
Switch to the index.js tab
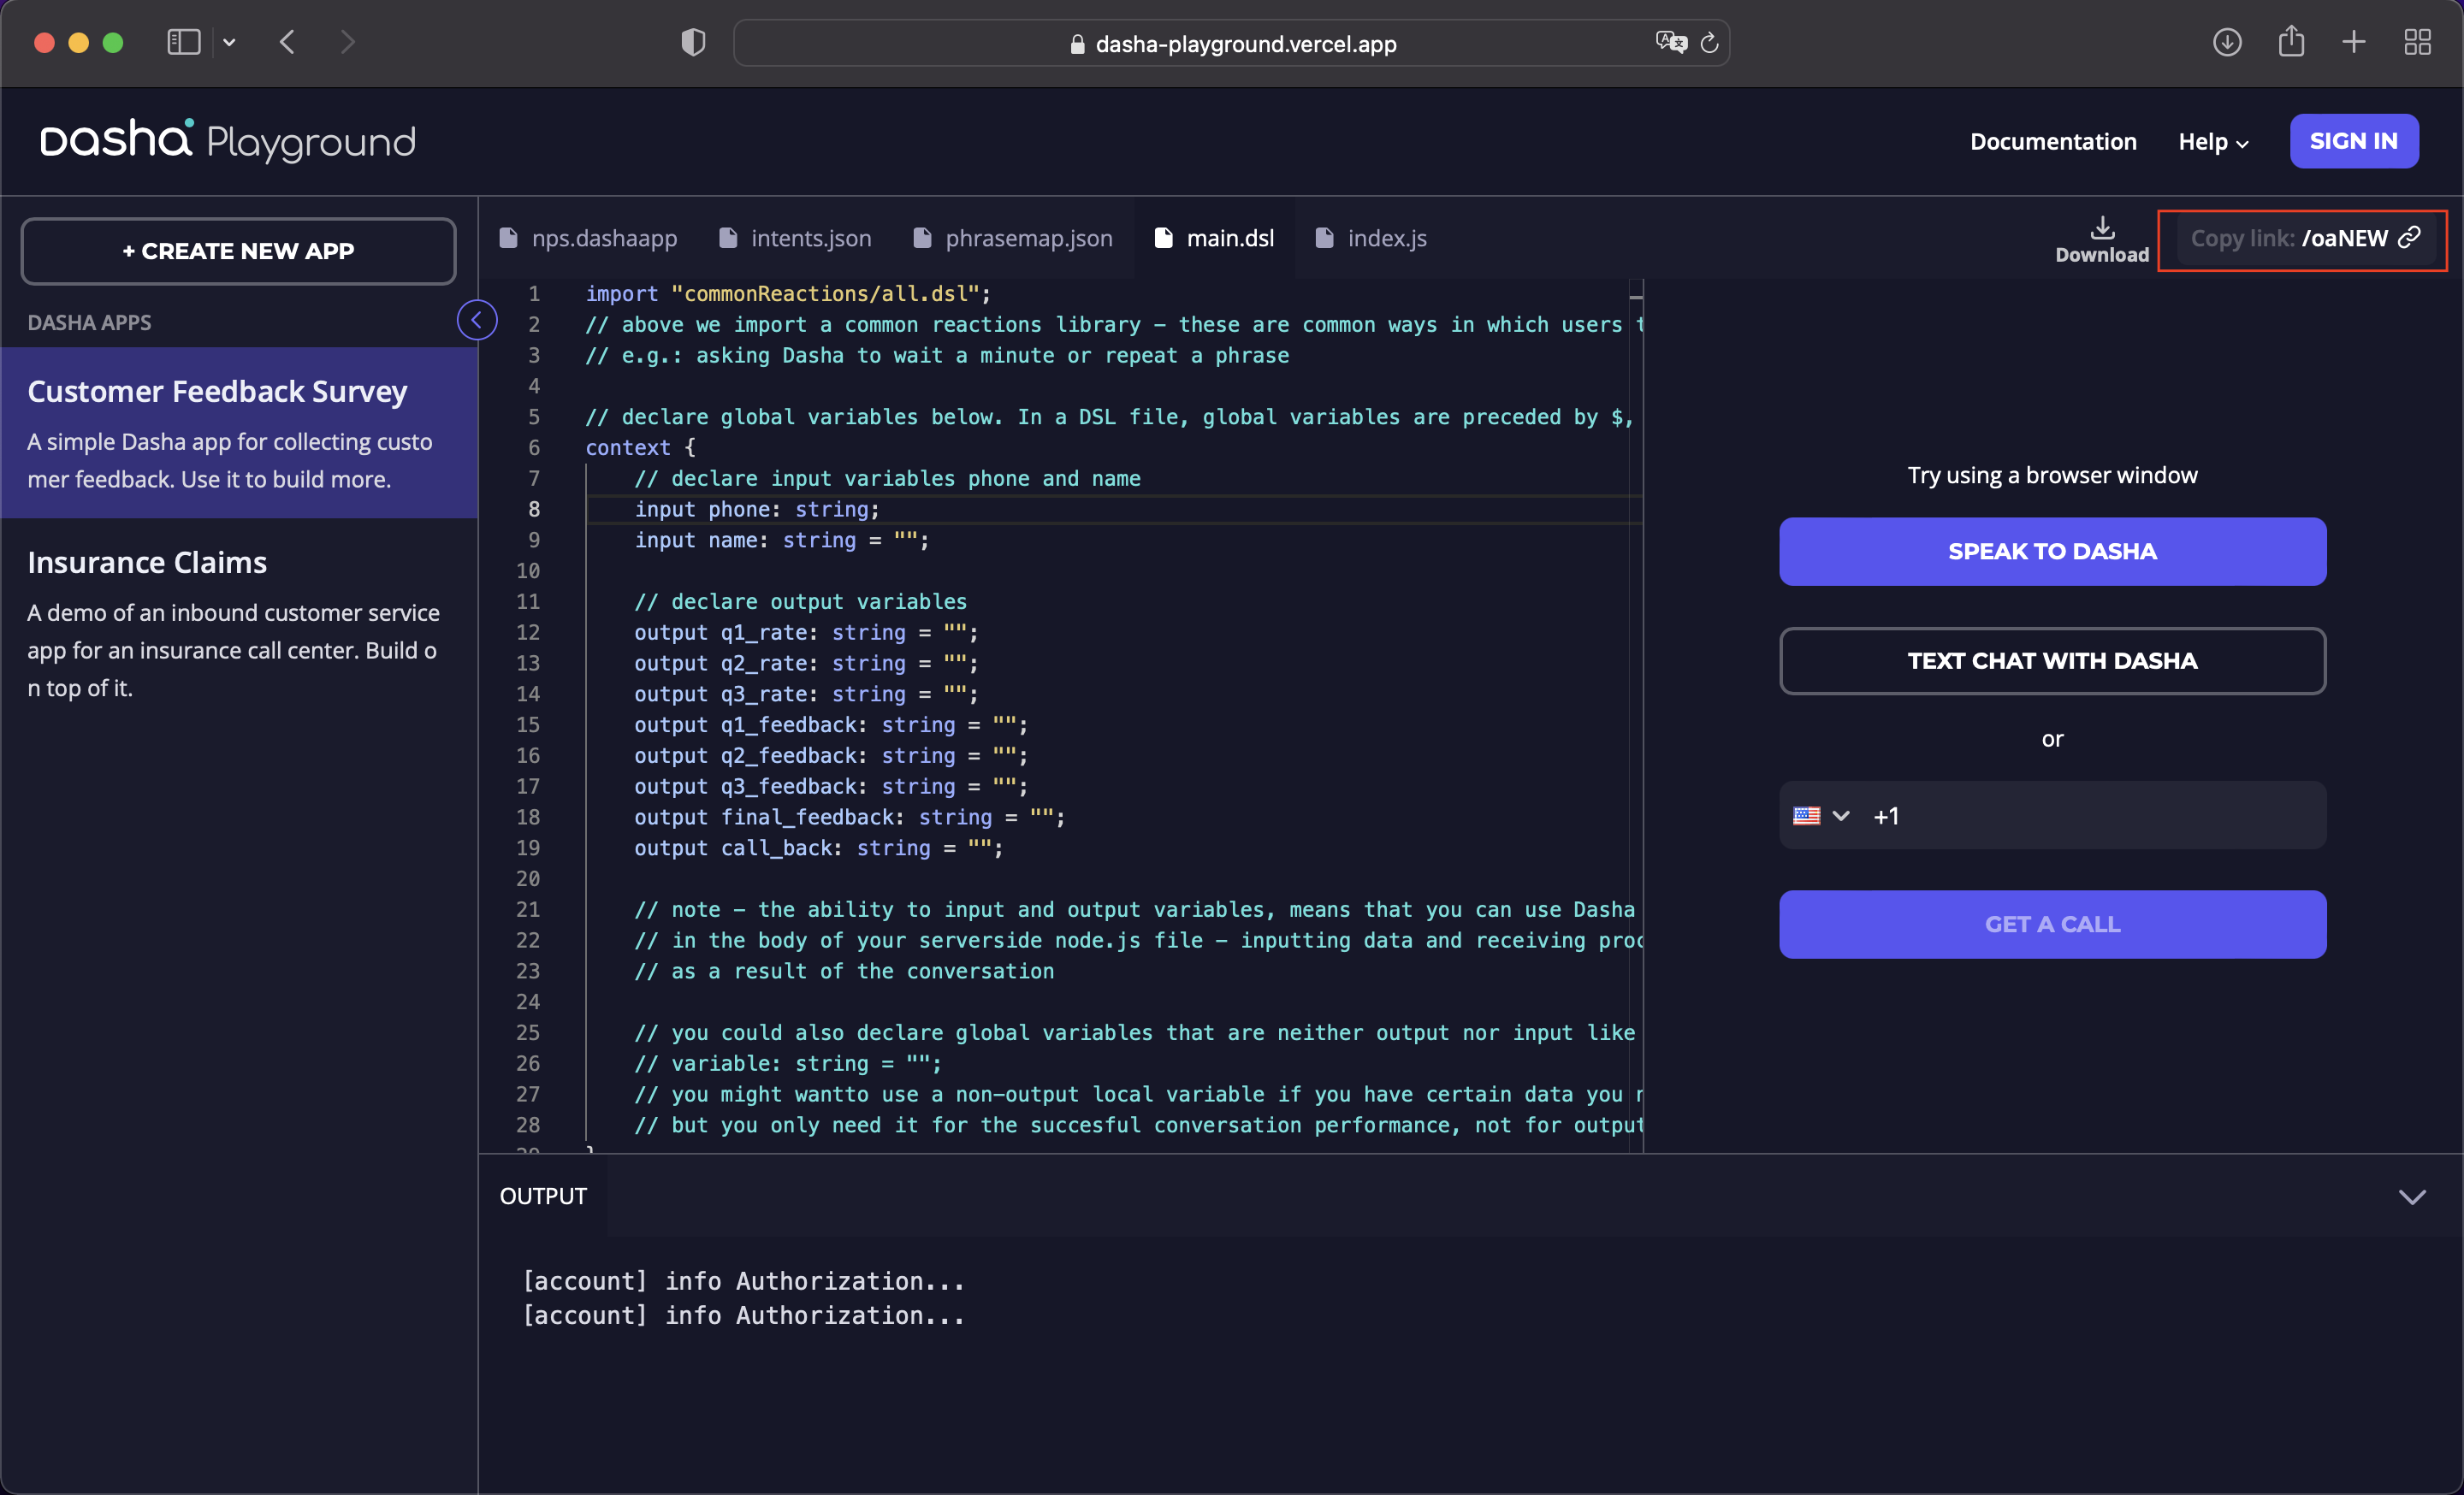(x=1372, y=238)
